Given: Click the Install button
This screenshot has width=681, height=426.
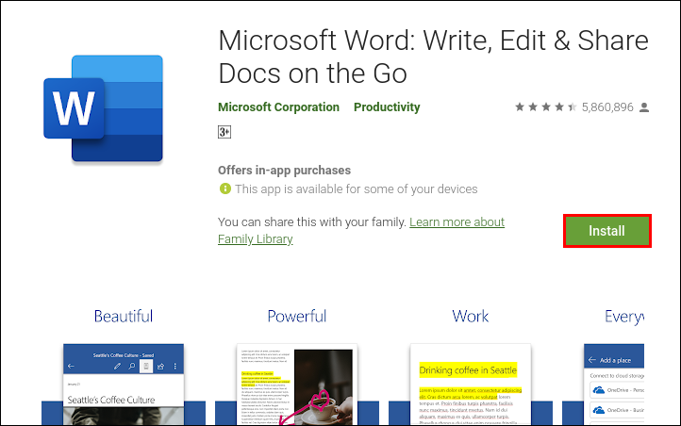Looking at the screenshot, I should click(x=606, y=231).
